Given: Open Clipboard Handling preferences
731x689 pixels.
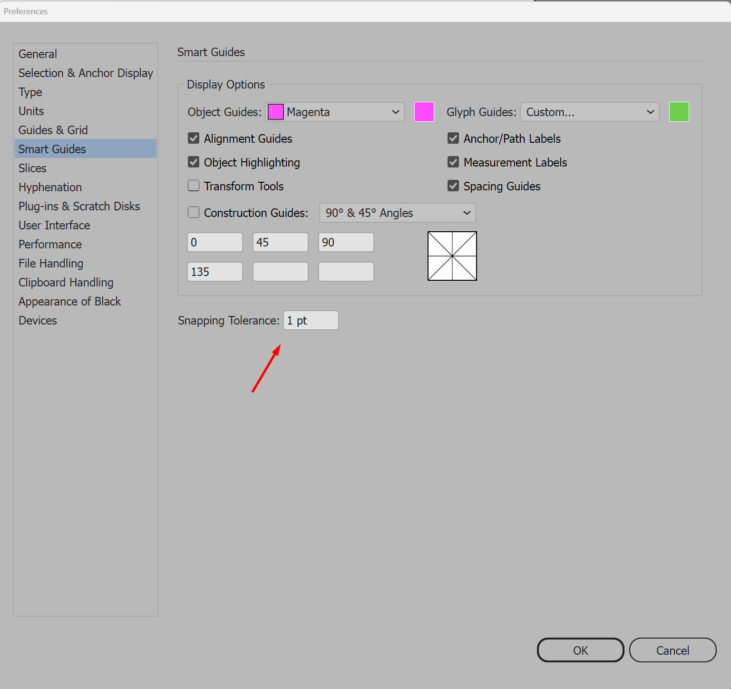Looking at the screenshot, I should tap(86, 282).
